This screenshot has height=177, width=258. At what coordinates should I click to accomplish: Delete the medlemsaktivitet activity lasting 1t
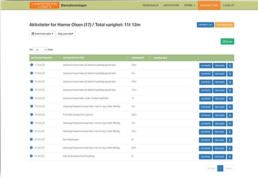click(x=230, y=99)
